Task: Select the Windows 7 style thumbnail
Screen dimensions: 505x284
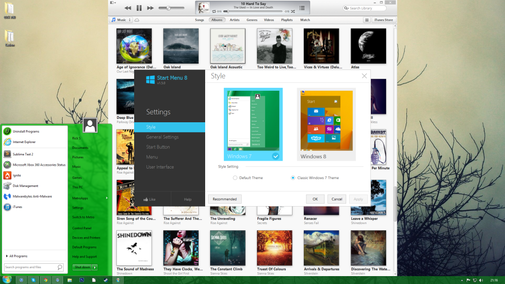Action: (x=253, y=124)
